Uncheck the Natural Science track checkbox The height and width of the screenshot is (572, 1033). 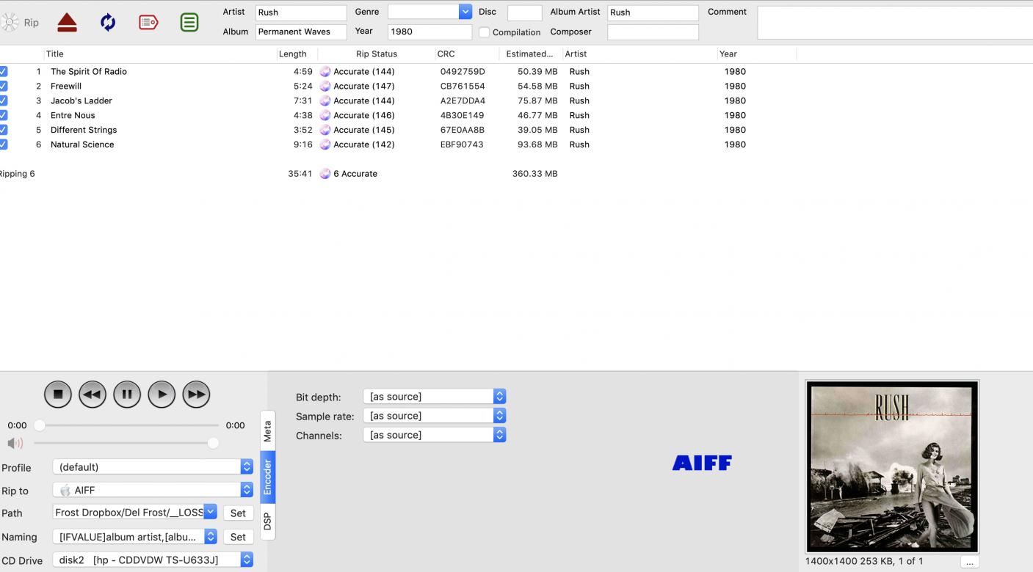pyautogui.click(x=4, y=144)
